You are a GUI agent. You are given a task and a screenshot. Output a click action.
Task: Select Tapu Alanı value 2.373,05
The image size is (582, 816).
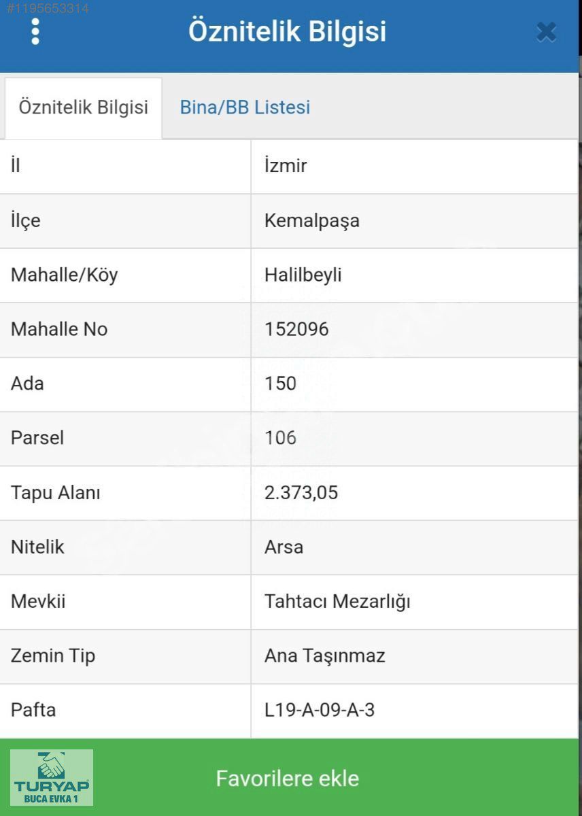tap(301, 493)
